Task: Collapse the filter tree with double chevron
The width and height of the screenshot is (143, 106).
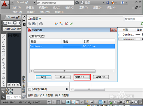Action: (67, 89)
